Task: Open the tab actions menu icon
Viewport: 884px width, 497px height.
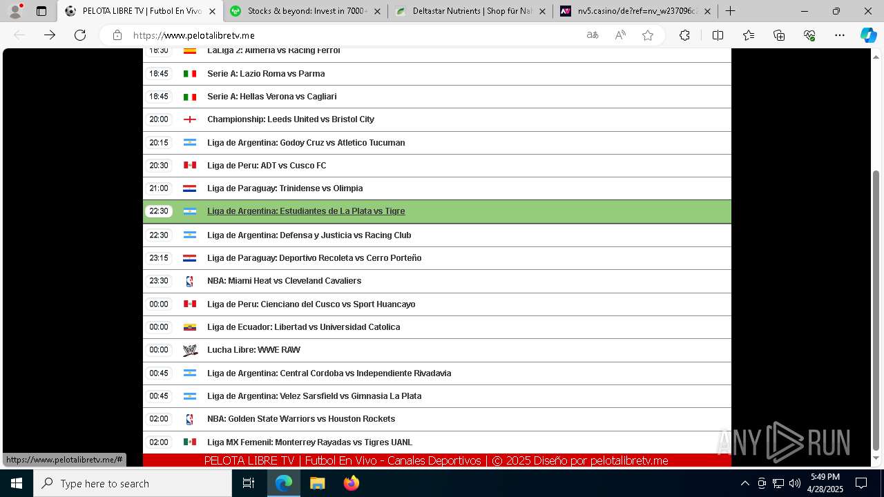Action: (x=41, y=11)
